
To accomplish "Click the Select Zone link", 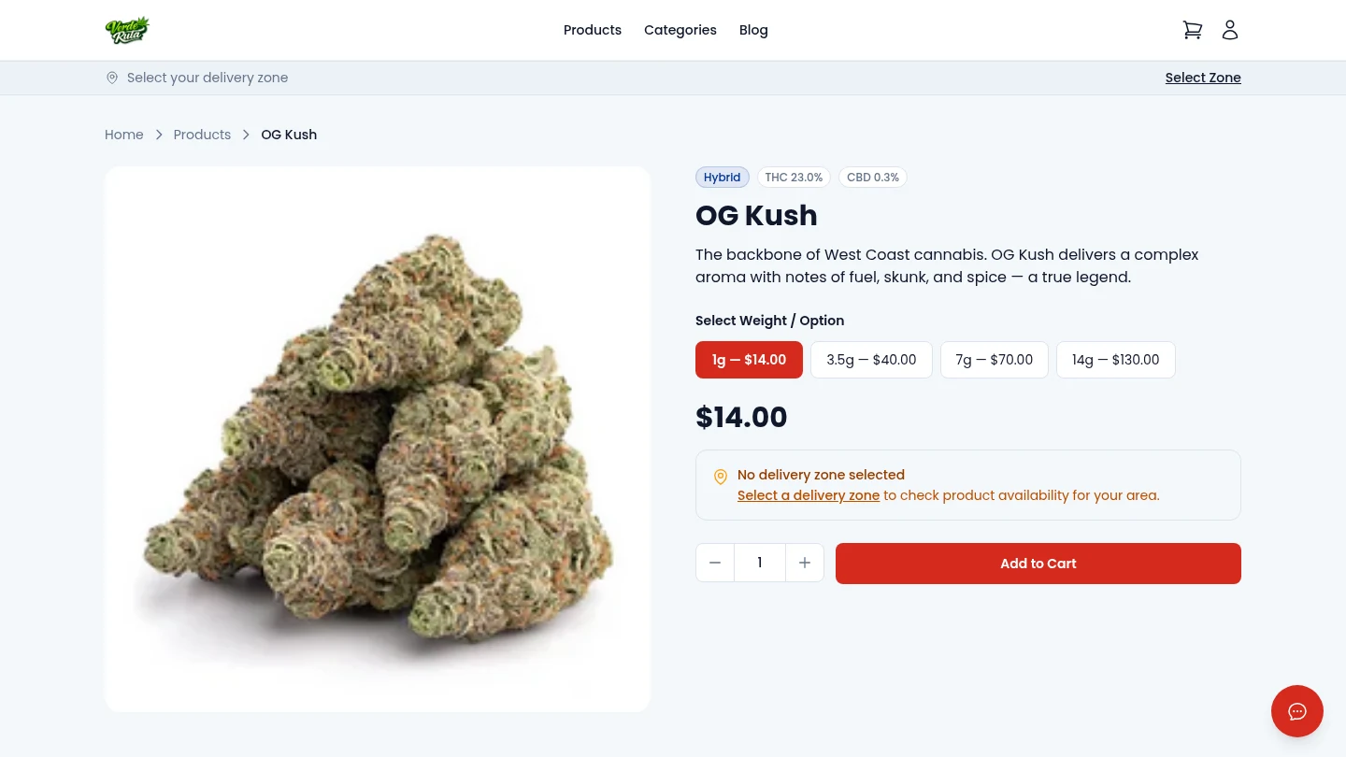I will pyautogui.click(x=1203, y=78).
